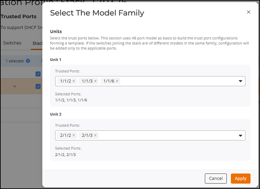Image resolution: width=260 pixels, height=189 pixels.
Task: Click inside Unit 2 Trusted Ports field
Action: [168, 136]
